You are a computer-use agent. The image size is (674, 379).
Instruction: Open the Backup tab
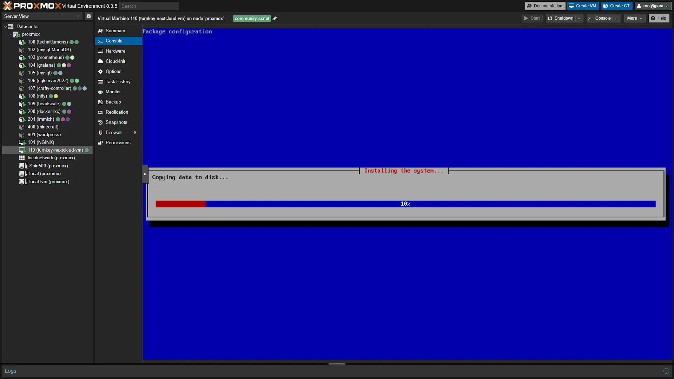coord(118,102)
